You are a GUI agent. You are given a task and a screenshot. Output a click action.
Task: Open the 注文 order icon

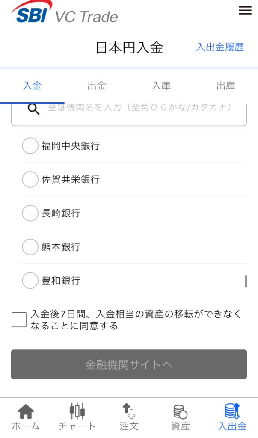(129, 411)
